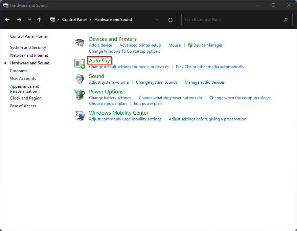Select Hardware and Sound breadcrumb
Screen dimensions: 297x231
[113, 20]
